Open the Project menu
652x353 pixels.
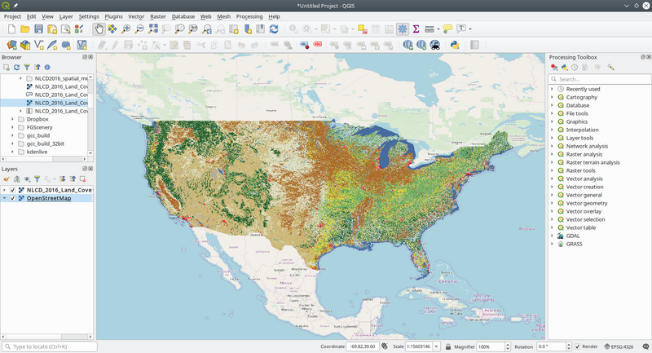[12, 16]
